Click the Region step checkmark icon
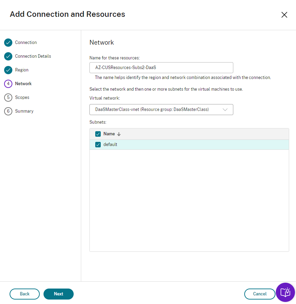The image size is (296, 304). (x=8, y=70)
